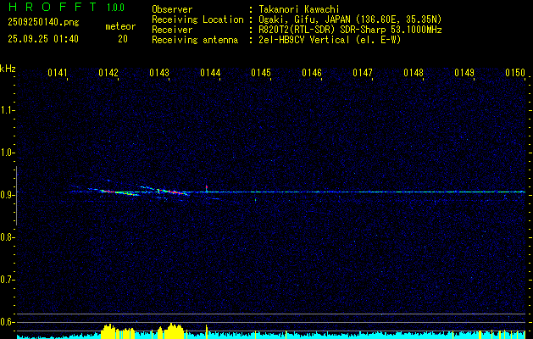
Task: Click the 0.9 kHz frequency label
Action: pyautogui.click(x=7, y=195)
